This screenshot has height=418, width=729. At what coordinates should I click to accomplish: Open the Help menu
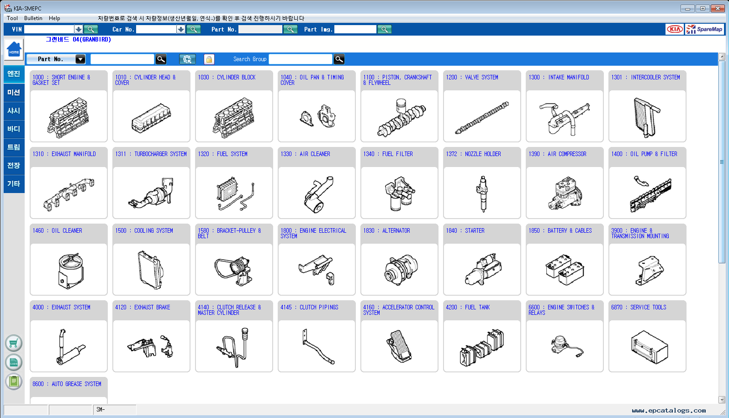pyautogui.click(x=54, y=18)
